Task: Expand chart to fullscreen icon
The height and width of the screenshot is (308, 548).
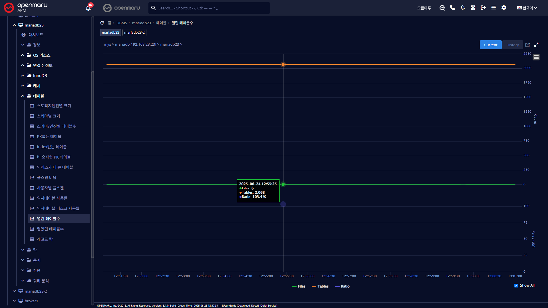Action: tap(536, 45)
